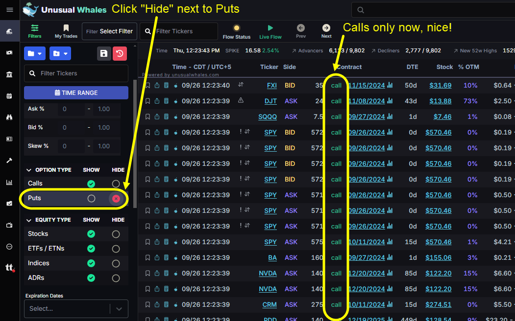
Task: Open the Select Filter dropdown
Action: 109,31
